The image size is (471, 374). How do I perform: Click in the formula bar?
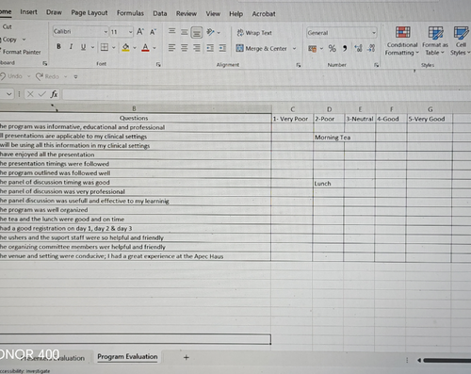(267, 94)
